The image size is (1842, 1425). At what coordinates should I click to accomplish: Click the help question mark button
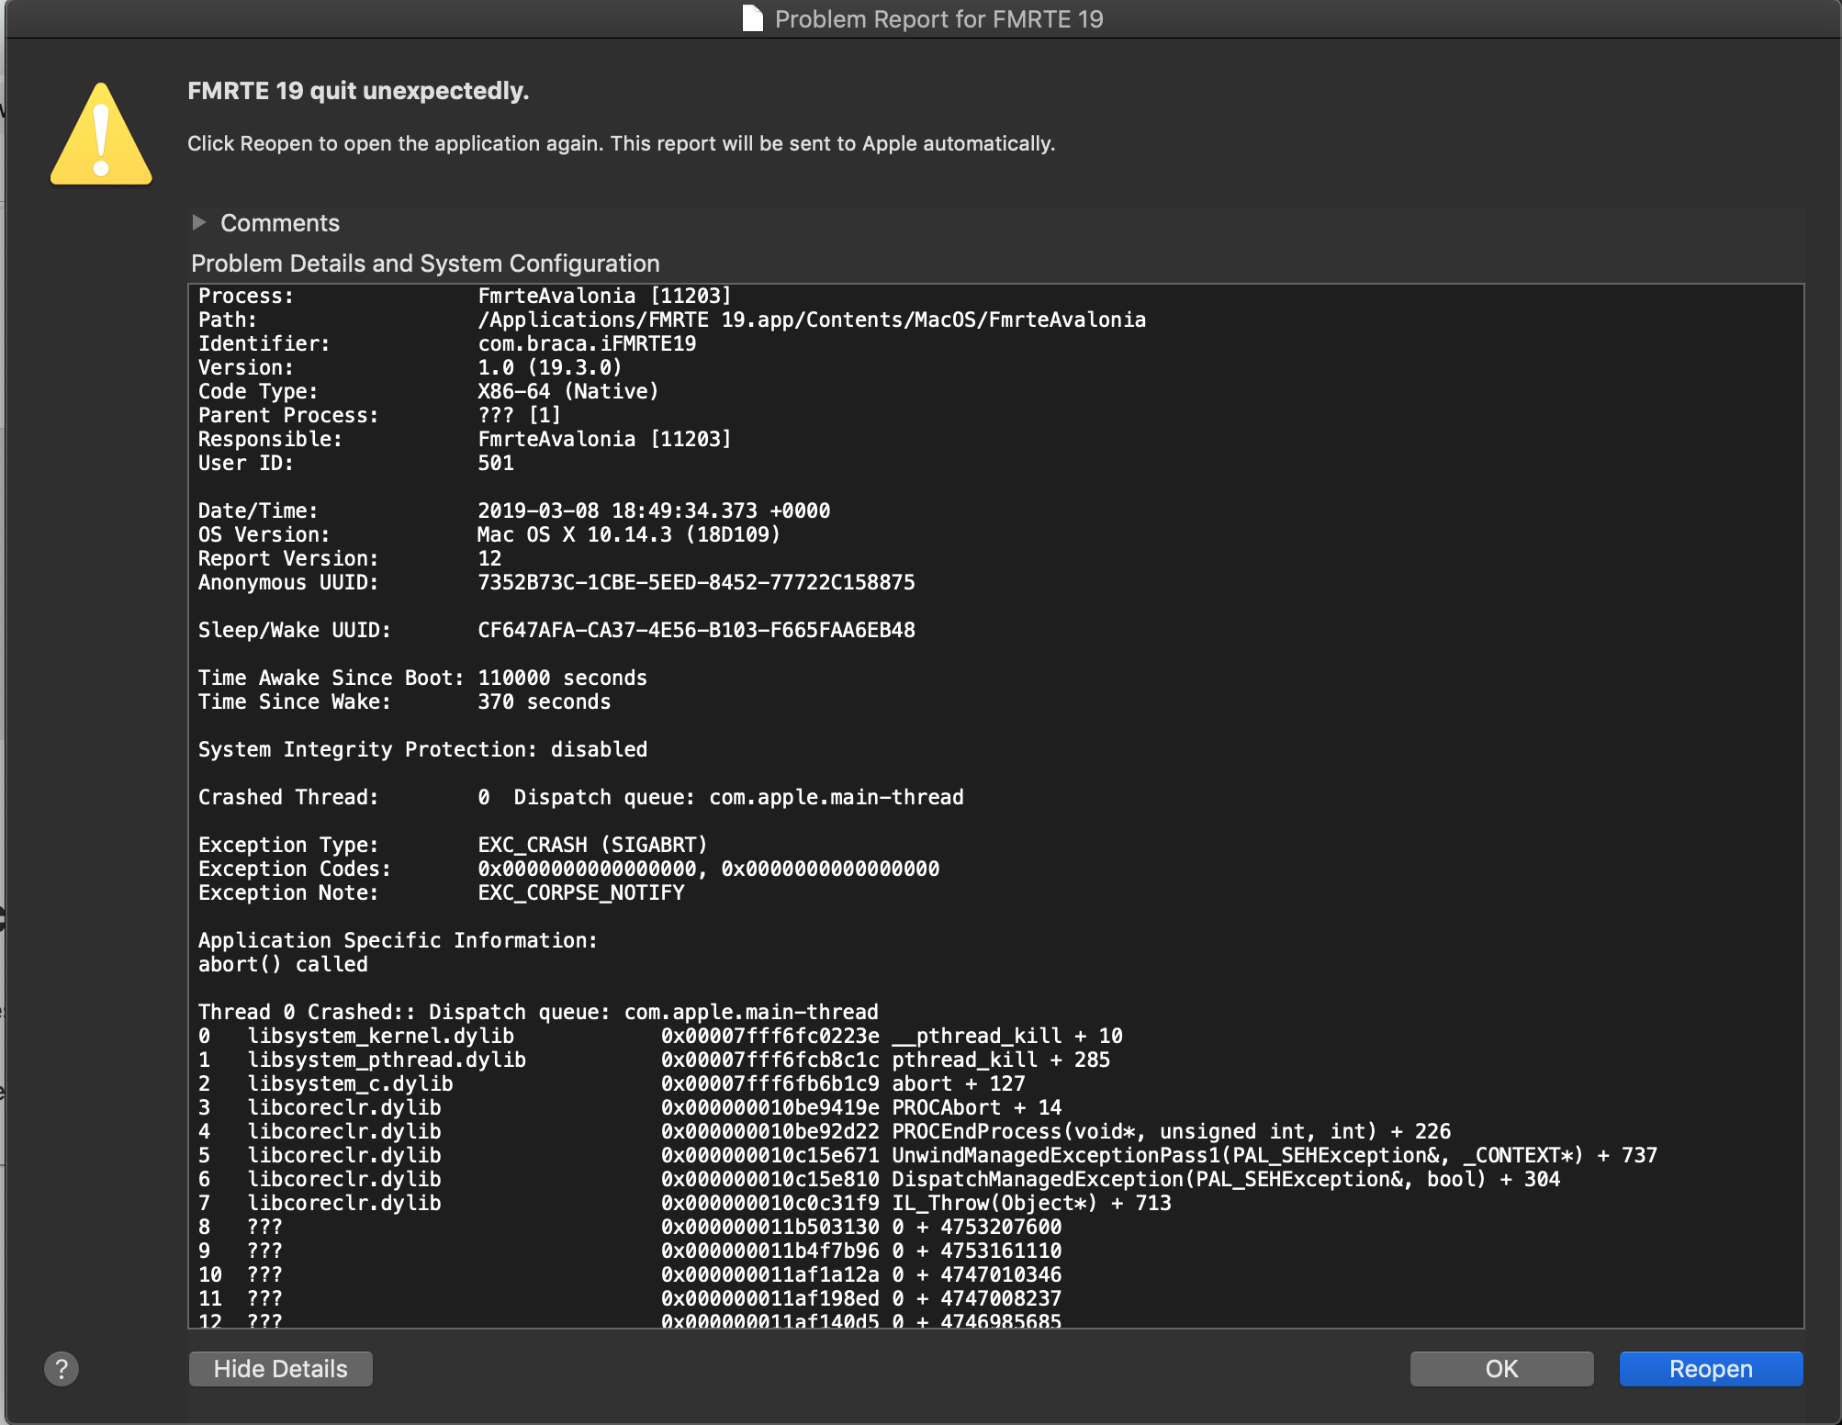pyautogui.click(x=62, y=1369)
